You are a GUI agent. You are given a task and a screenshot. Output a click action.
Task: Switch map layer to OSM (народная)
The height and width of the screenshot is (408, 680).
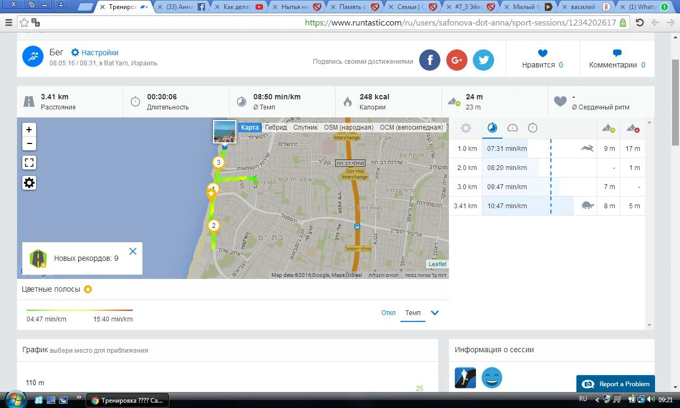[348, 127]
